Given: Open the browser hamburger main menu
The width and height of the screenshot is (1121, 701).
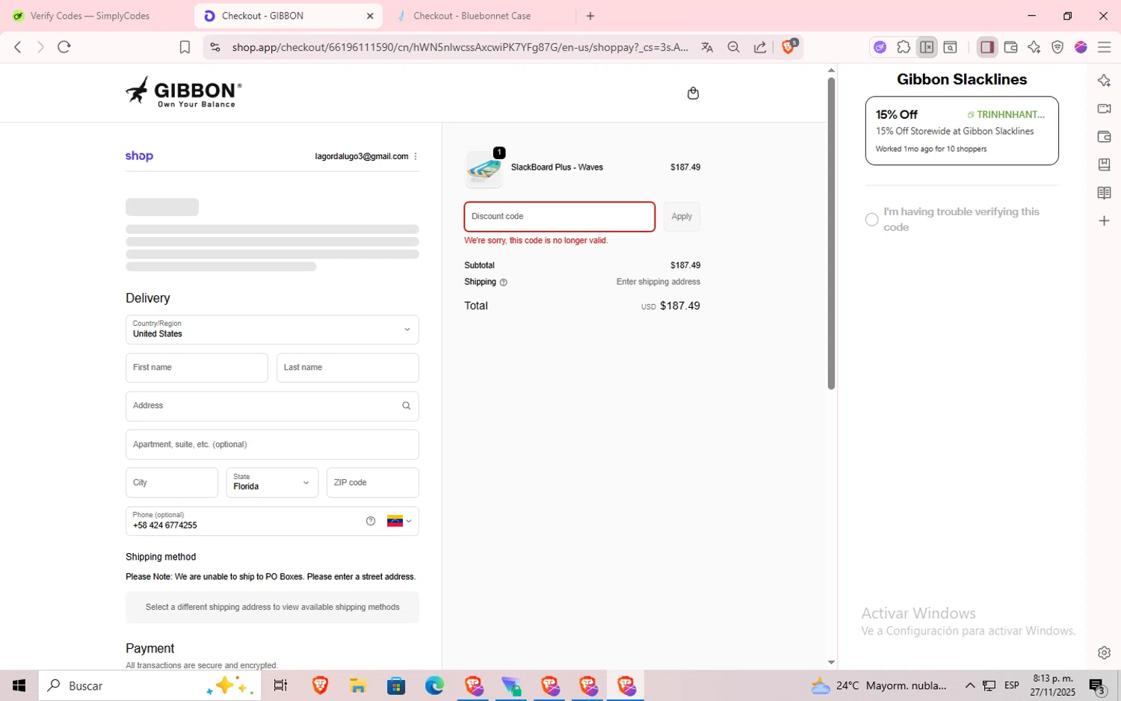Looking at the screenshot, I should pos(1104,47).
